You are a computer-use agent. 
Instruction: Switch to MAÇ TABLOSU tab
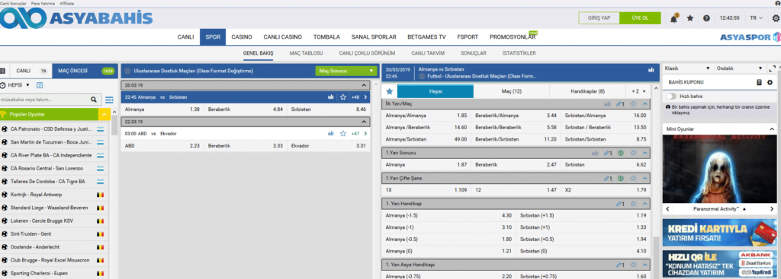[x=307, y=53]
